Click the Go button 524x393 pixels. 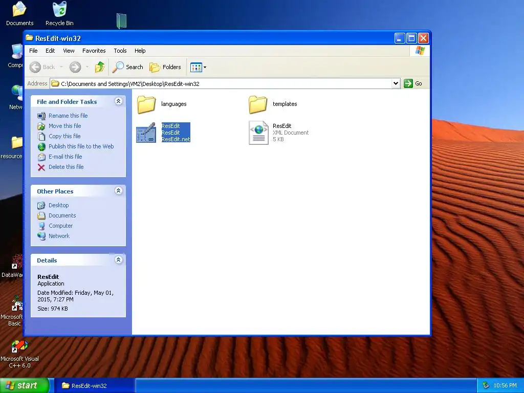click(413, 83)
